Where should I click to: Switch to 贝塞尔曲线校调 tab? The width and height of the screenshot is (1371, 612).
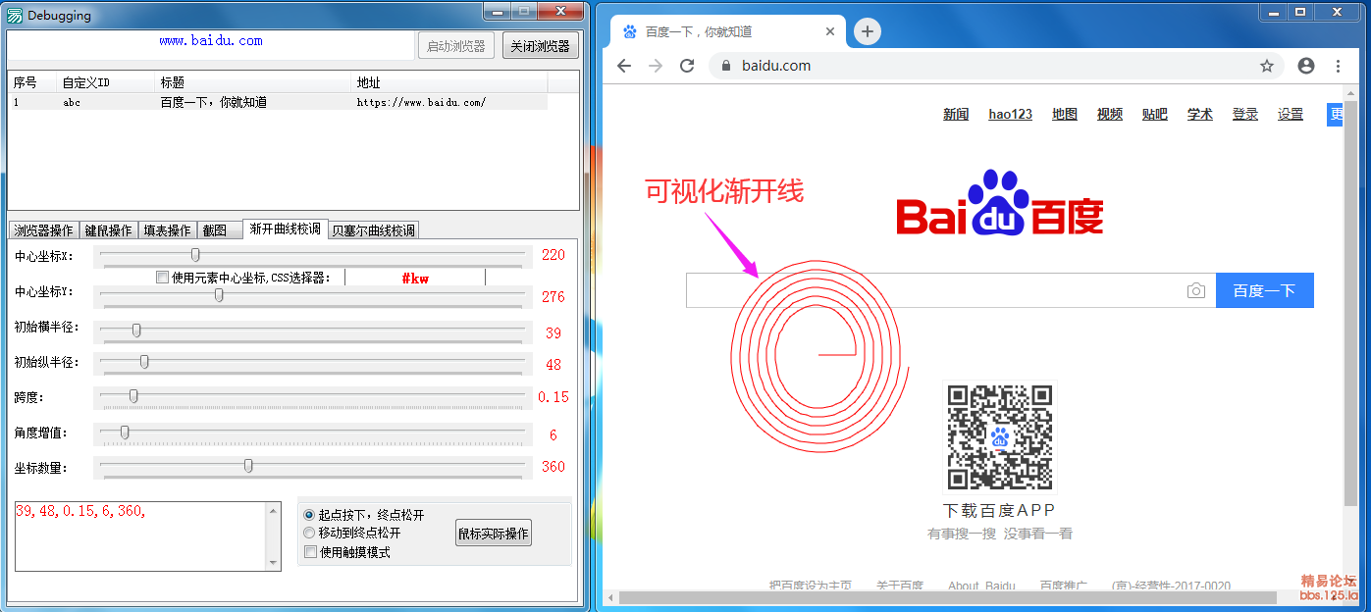pyautogui.click(x=373, y=230)
